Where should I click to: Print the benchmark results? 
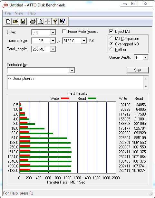(x=33, y=21)
